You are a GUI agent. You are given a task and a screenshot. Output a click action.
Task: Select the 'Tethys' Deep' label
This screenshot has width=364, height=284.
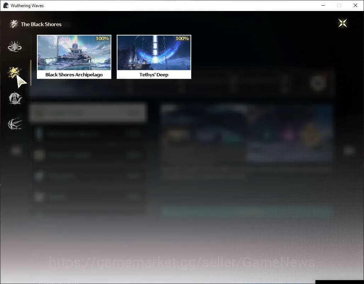coord(154,75)
